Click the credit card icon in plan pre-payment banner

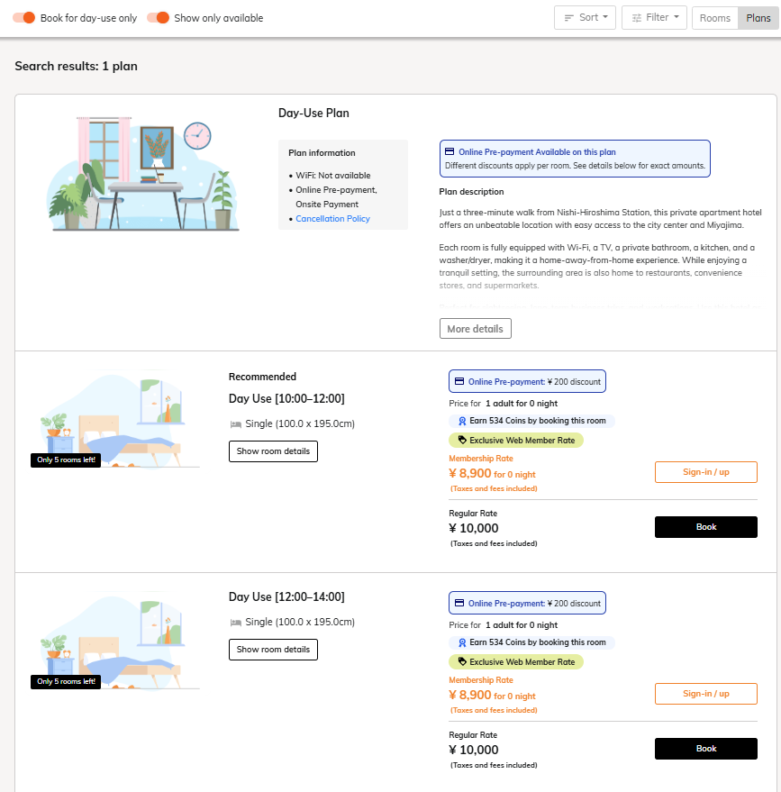(450, 152)
